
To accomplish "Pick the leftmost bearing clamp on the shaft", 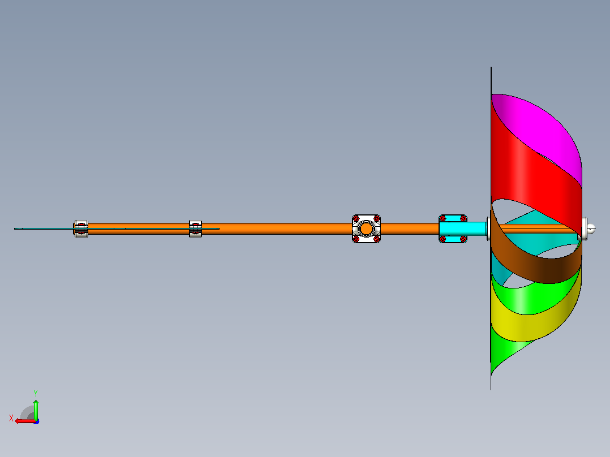I will pos(81,228).
